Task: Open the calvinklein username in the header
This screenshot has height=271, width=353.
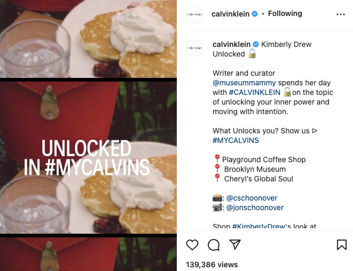Action: 230,14
